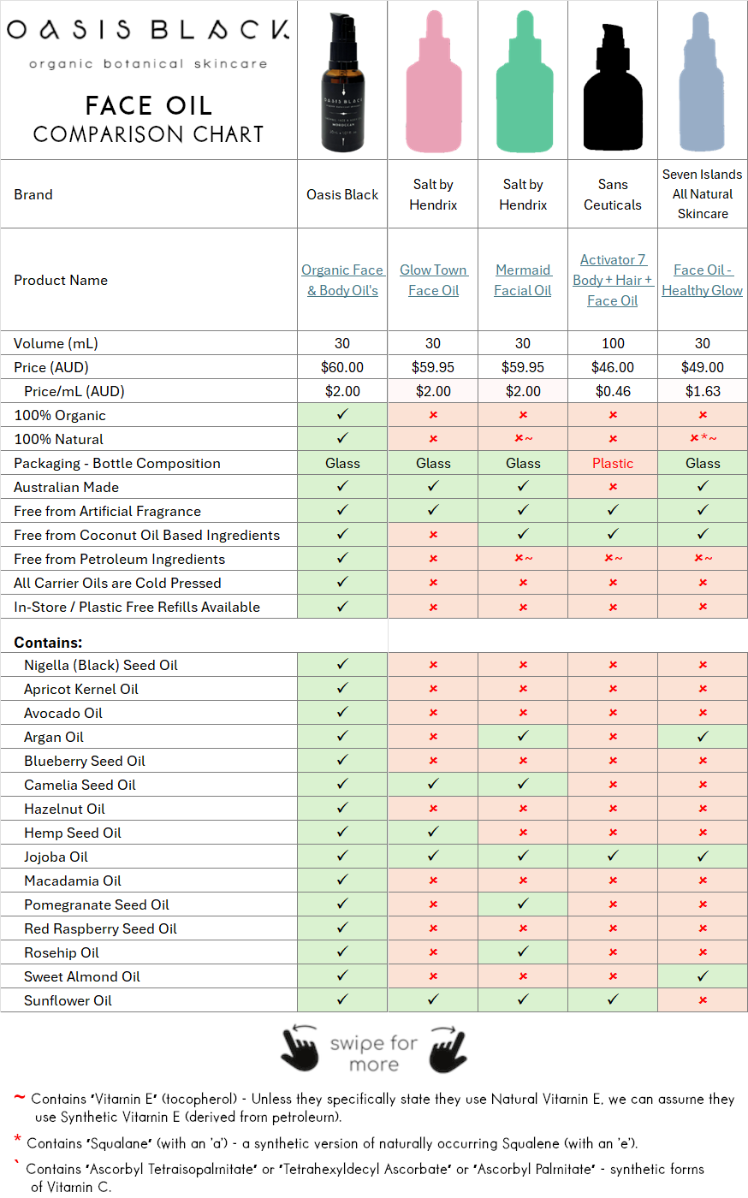Viewport: 748px width, 1198px height.
Task: Click the red backtick footnote symbol
Action: pos(16,1163)
